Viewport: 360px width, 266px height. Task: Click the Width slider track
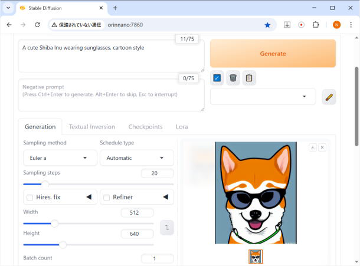pyautogui.click(x=88, y=224)
